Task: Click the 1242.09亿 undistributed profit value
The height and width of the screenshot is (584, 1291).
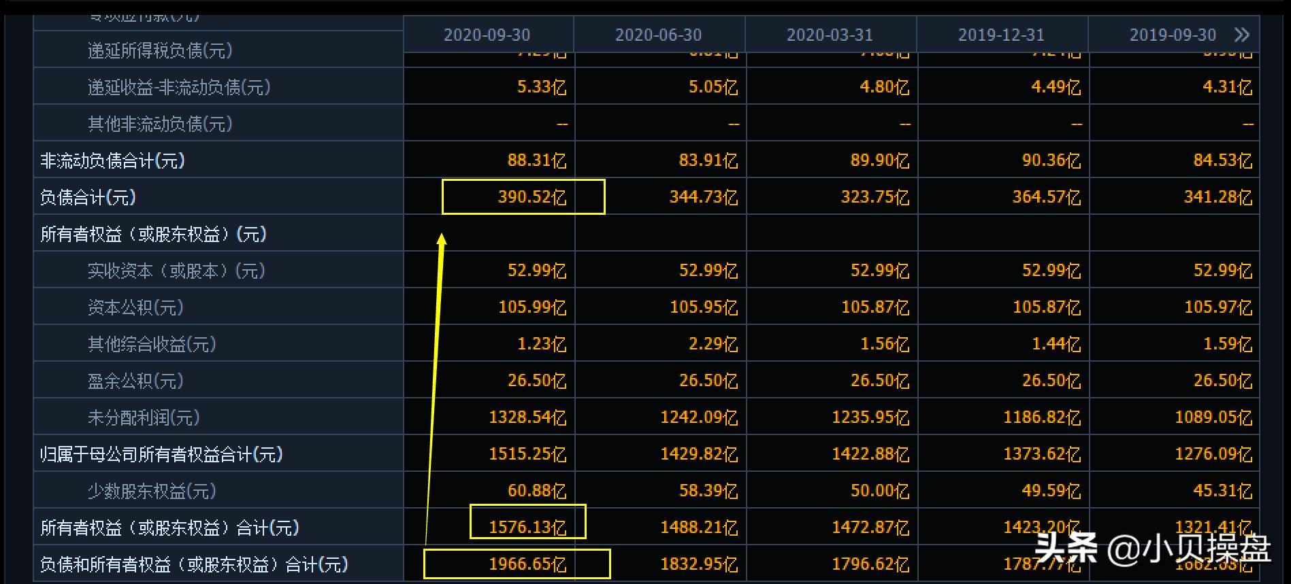Action: pos(699,417)
